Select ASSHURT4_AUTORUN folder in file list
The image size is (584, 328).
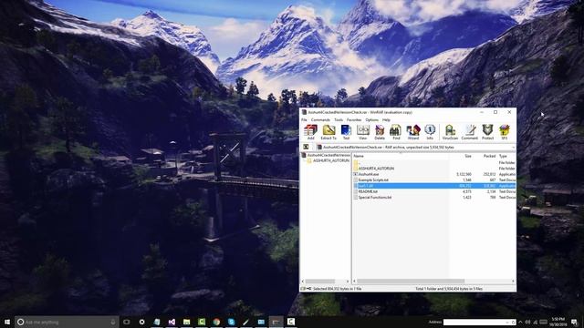coord(434,169)
